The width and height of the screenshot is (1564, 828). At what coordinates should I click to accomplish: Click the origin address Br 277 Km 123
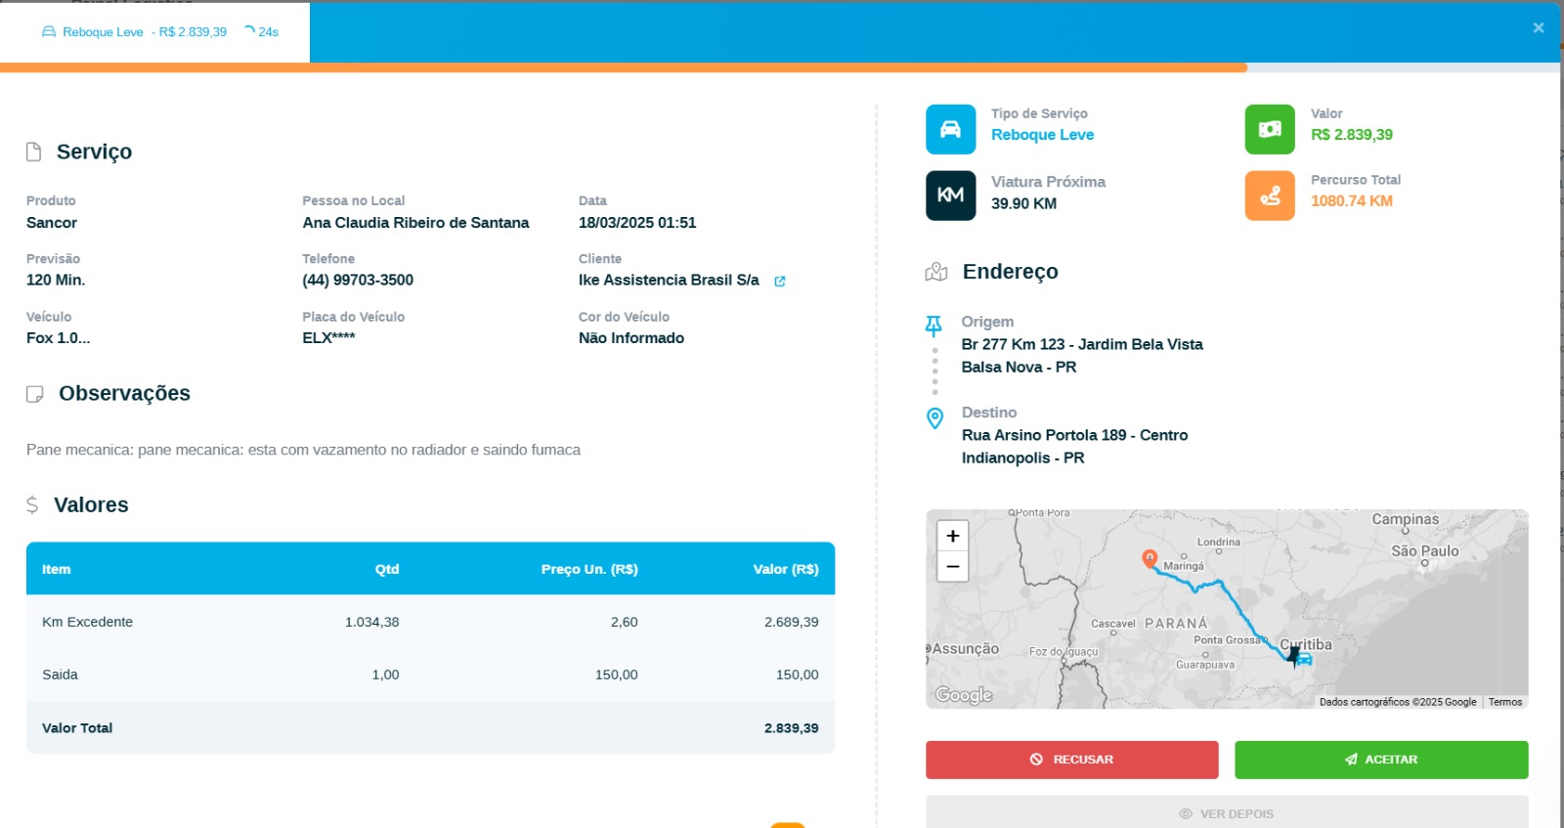1082,344
